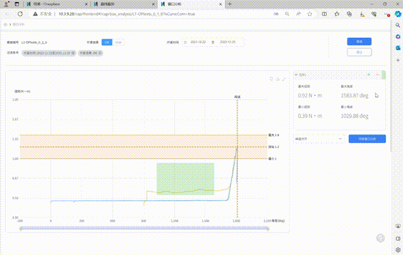Open split screen view icon
The image size is (403, 255).
pyautogui.click(x=324, y=14)
